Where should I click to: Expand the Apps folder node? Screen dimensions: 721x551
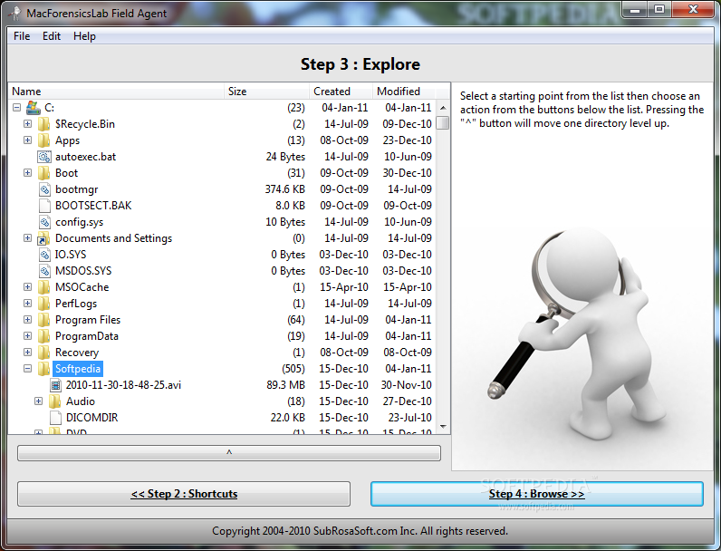point(27,140)
